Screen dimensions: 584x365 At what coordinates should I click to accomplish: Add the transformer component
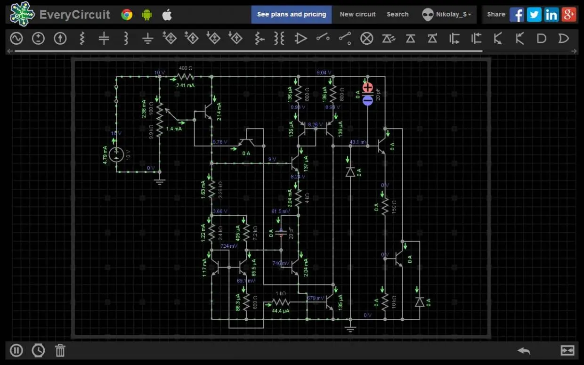[279, 39]
